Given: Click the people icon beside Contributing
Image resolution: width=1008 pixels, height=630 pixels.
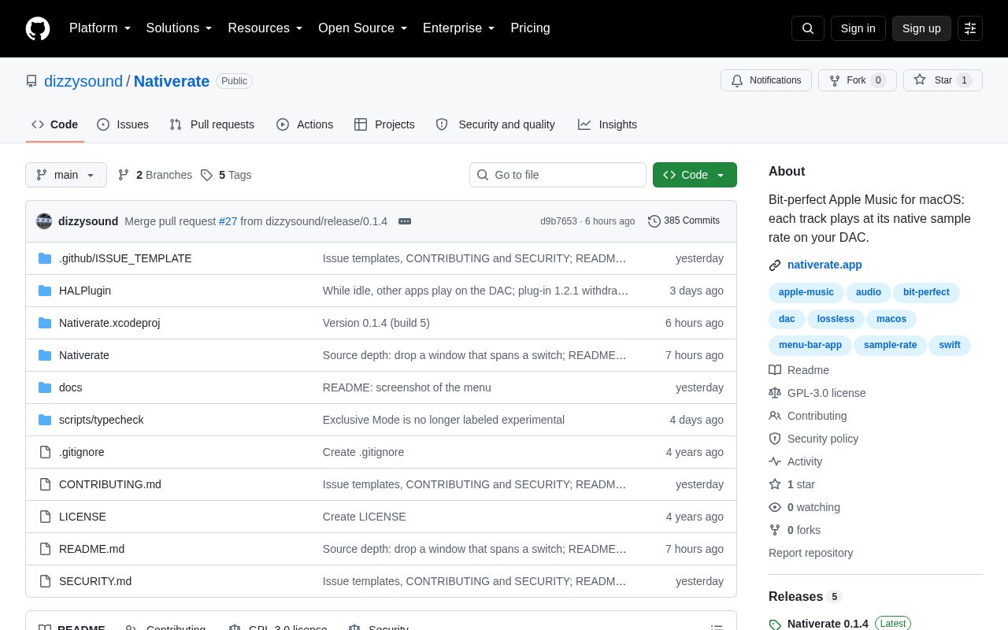Looking at the screenshot, I should tap(775, 416).
